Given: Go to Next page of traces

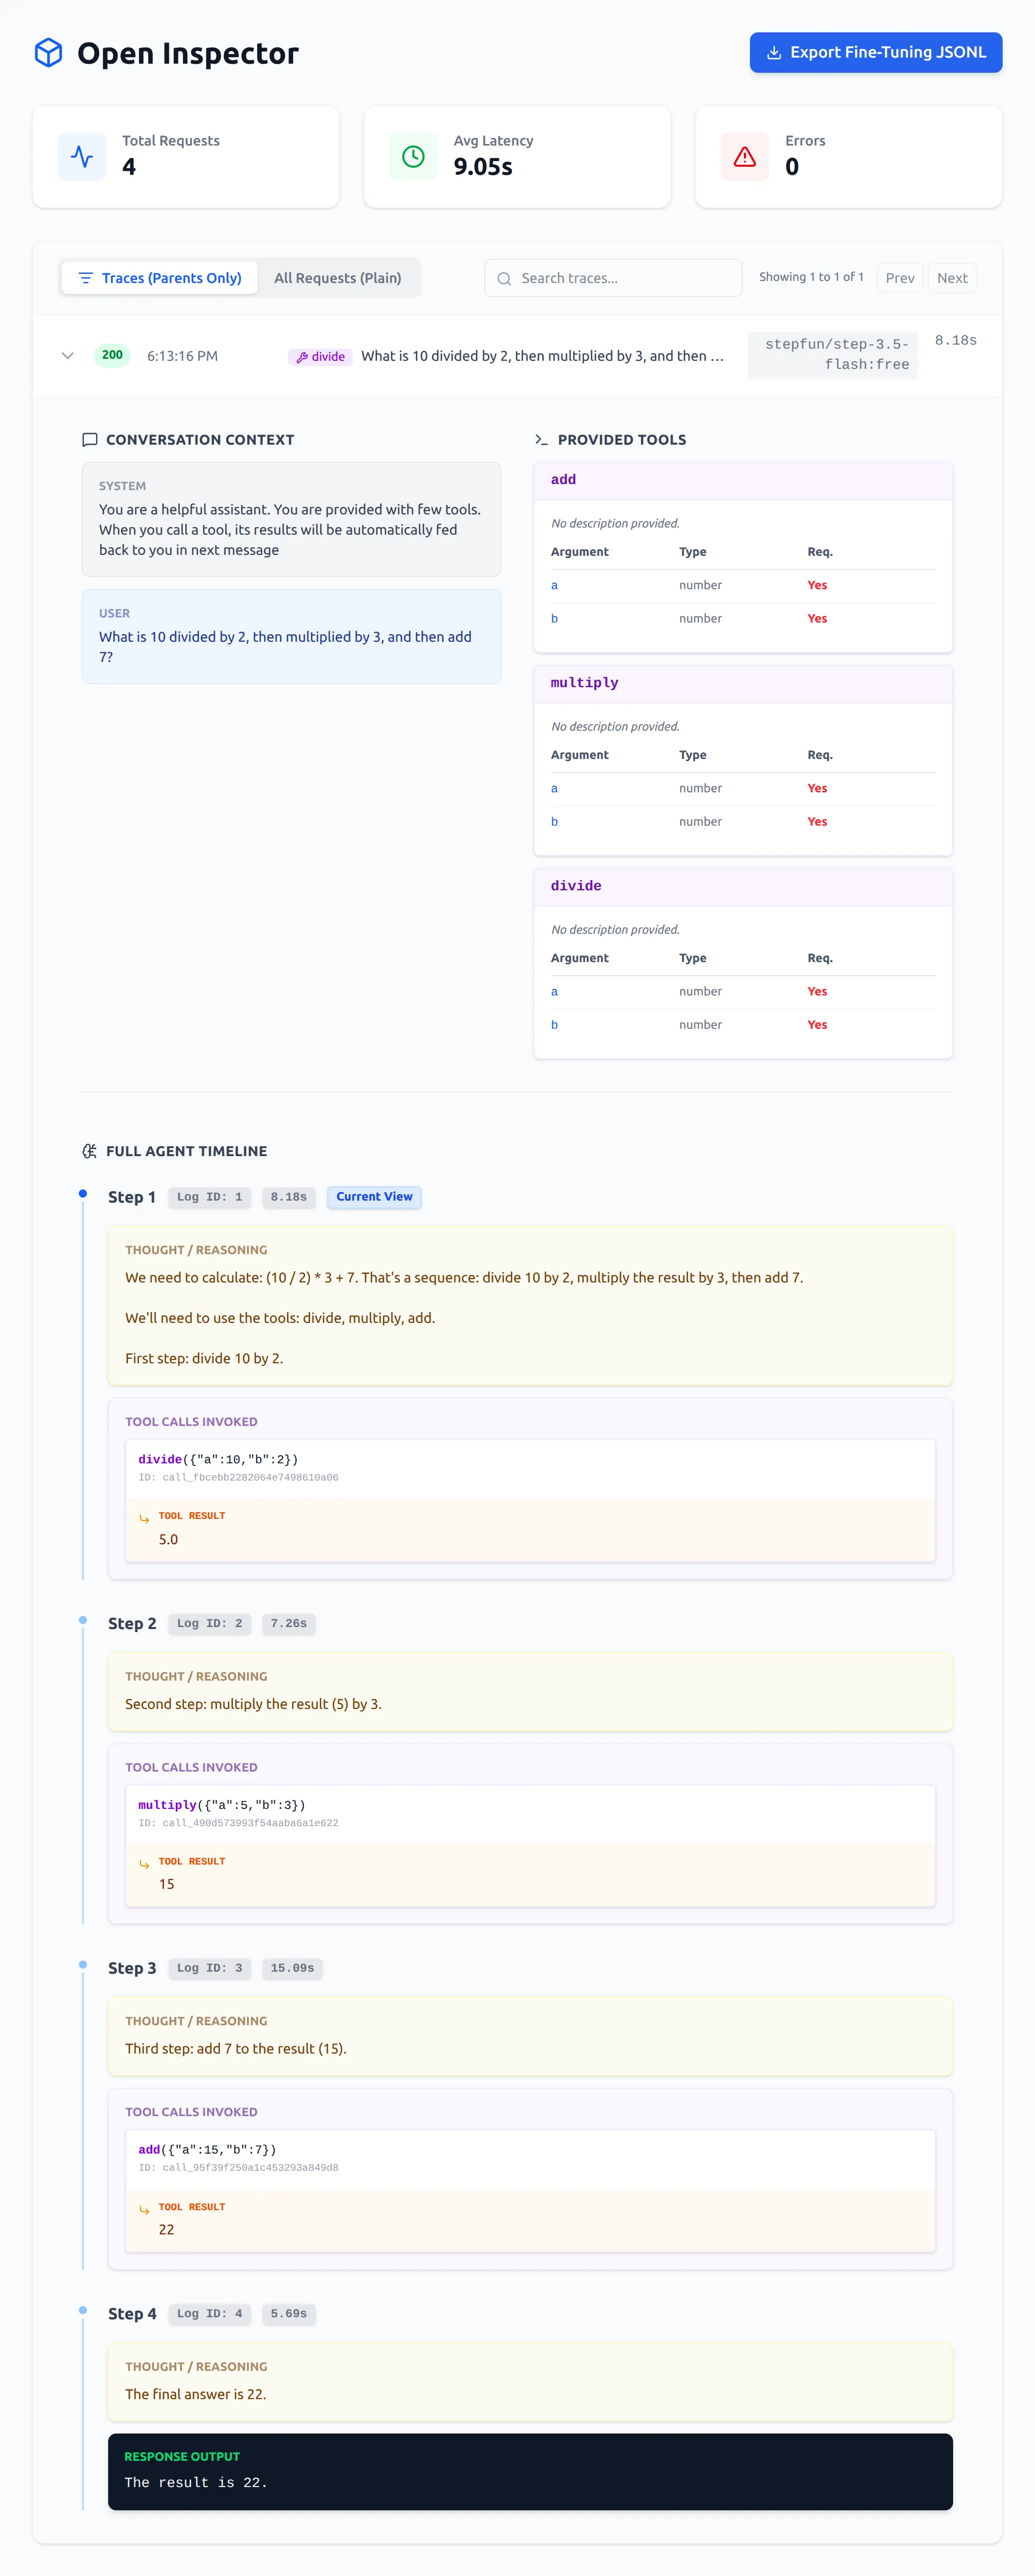Looking at the screenshot, I should (951, 278).
